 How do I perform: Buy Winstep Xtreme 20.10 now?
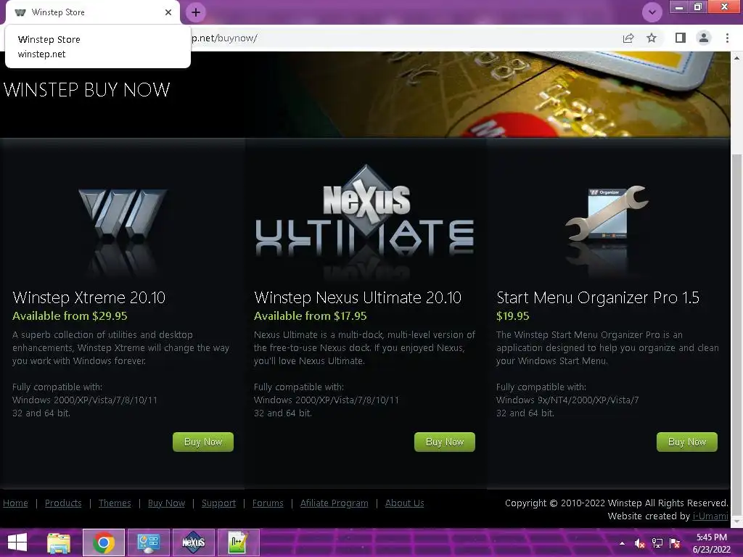pos(203,442)
